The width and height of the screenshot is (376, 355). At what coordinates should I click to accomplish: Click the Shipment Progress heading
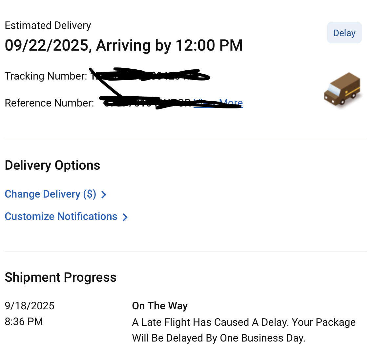click(60, 277)
